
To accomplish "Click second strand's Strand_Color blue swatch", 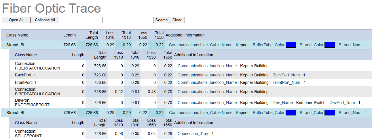I will click(330, 113).
